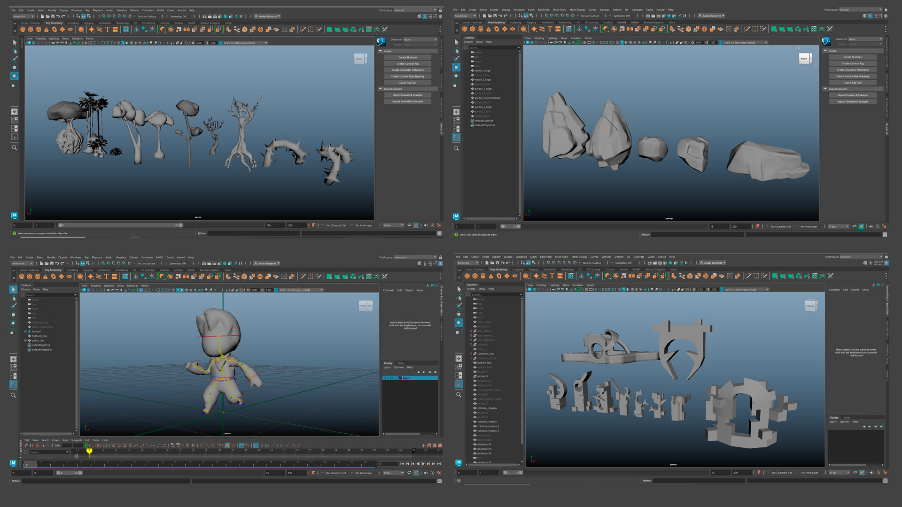Toggle Auto Keyframe in the character rig window
This screenshot has height=507, width=902.
(313, 473)
